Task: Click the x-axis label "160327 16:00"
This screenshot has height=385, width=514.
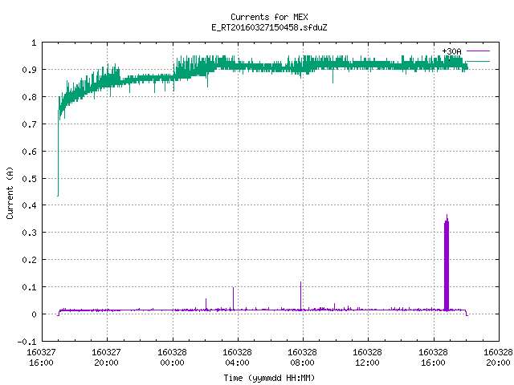Action: (x=41, y=357)
